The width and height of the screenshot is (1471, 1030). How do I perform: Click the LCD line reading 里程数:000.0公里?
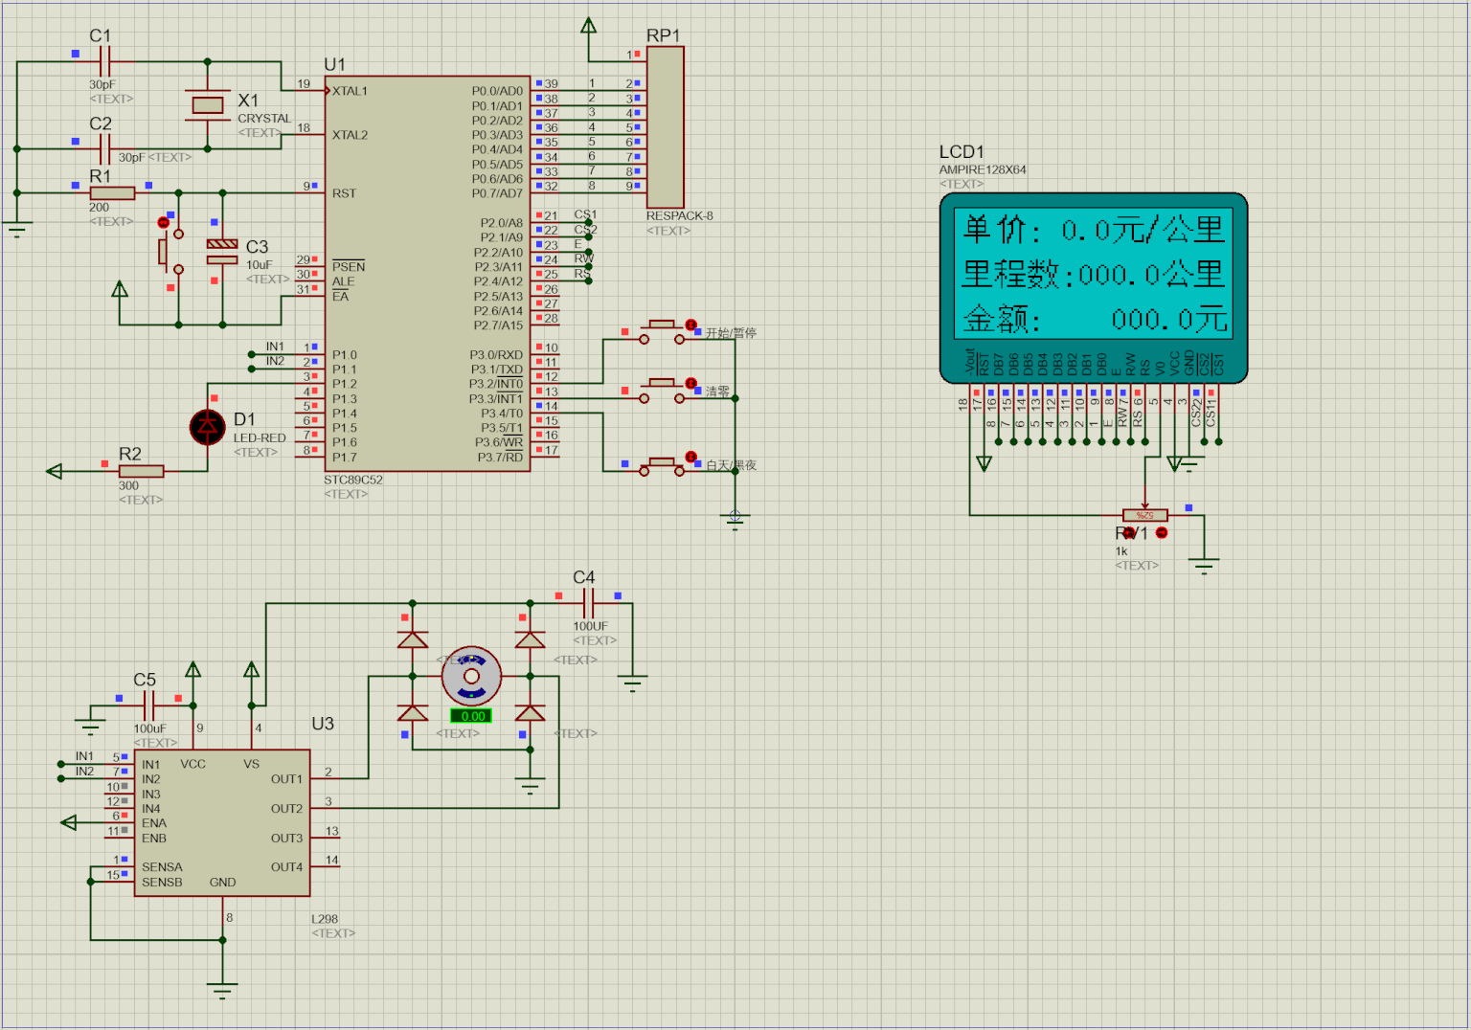(x=1093, y=274)
